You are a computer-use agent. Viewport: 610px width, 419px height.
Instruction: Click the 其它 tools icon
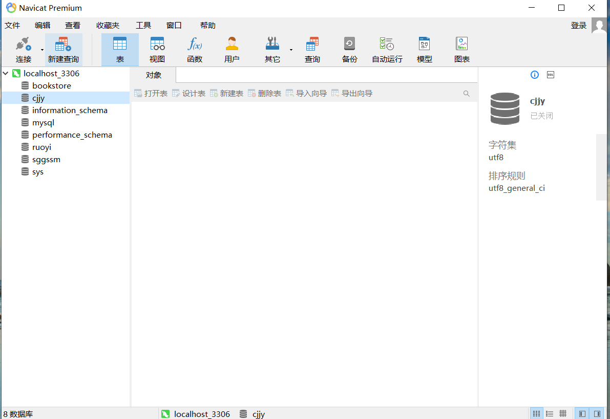[272, 49]
